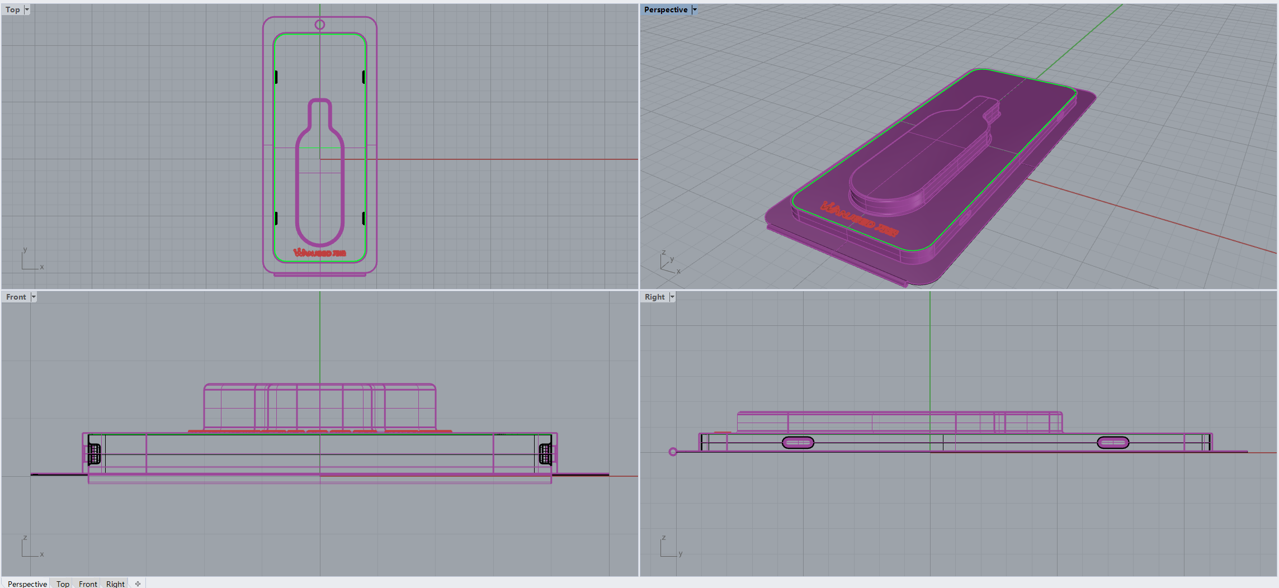Activate the Top viewport title label
Viewport: 1279px width, 588px height.
(12, 10)
